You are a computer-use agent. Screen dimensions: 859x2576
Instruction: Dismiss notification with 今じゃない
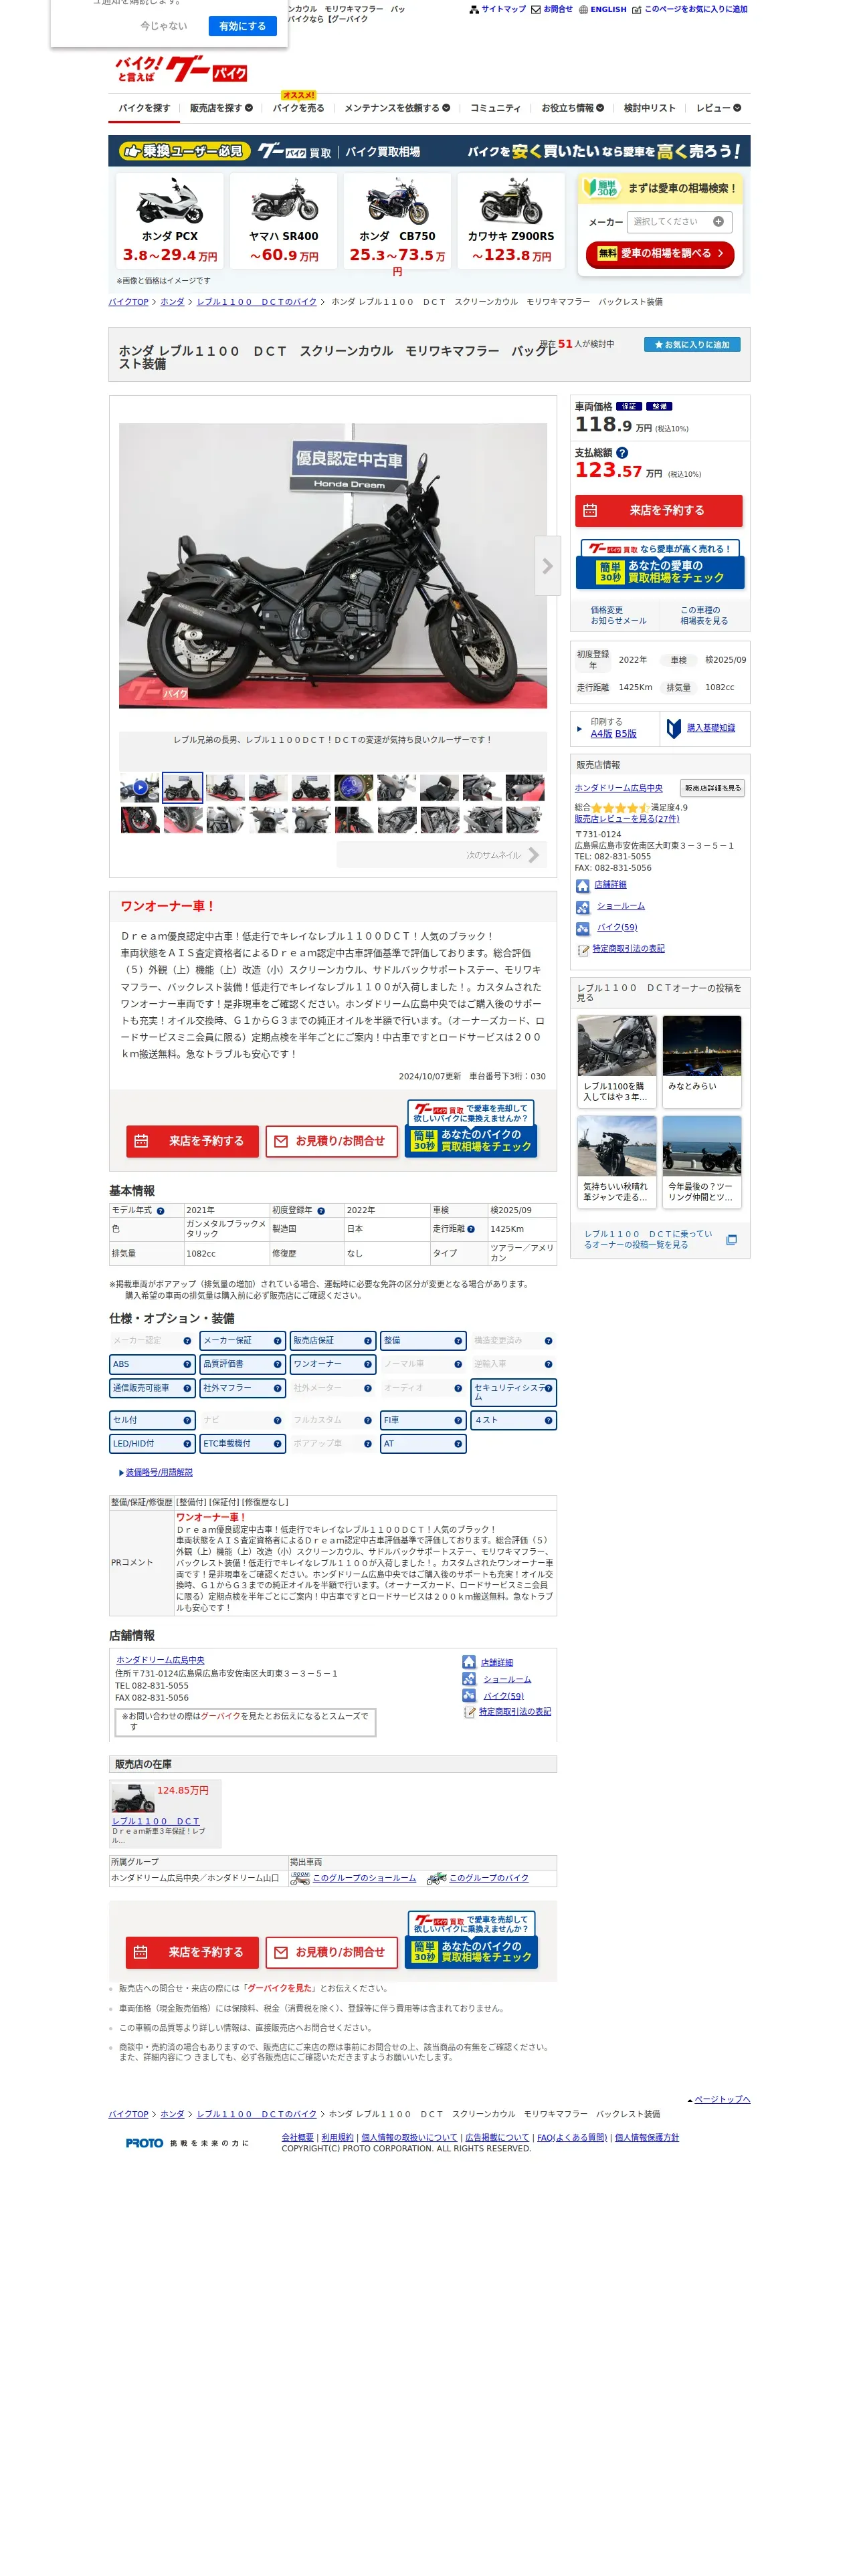[163, 26]
